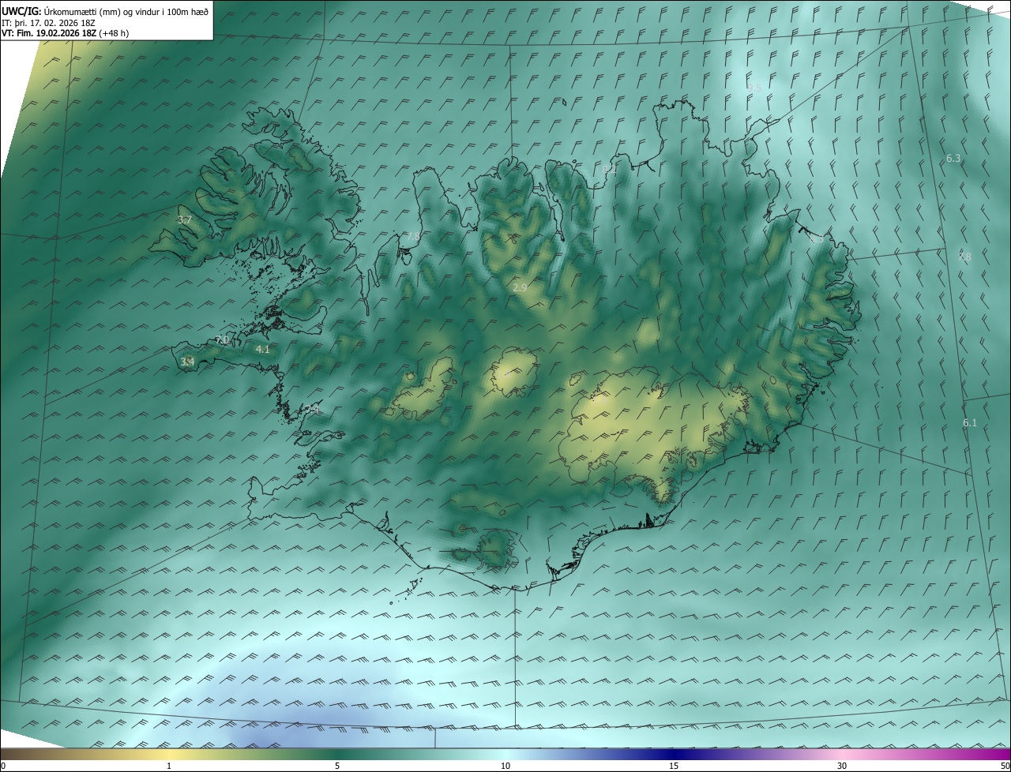Click the colorbar tick label 10

tap(505, 766)
